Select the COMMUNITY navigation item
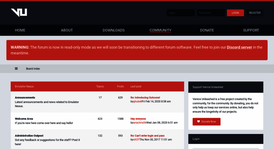This screenshot has height=149, width=274. (160, 30)
